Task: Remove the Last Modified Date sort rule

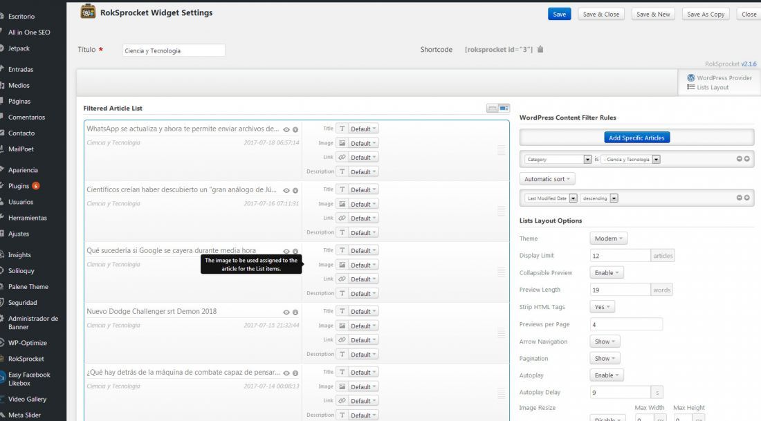Action: pyautogui.click(x=739, y=198)
